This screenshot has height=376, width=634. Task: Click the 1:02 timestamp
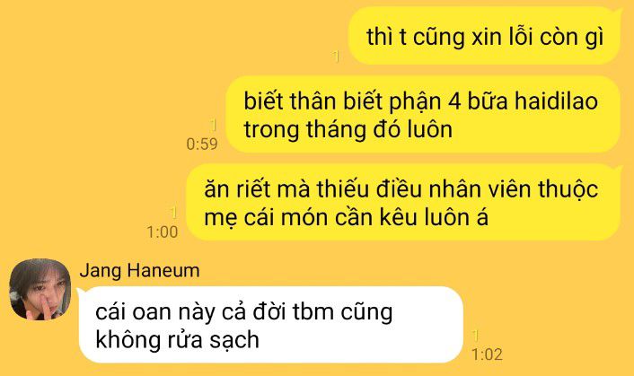[x=488, y=354]
